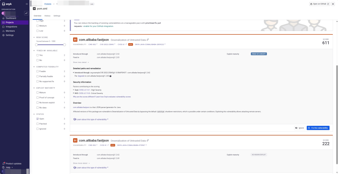
Task: Click enable for your GitHub integration link
Action: click(98, 26)
